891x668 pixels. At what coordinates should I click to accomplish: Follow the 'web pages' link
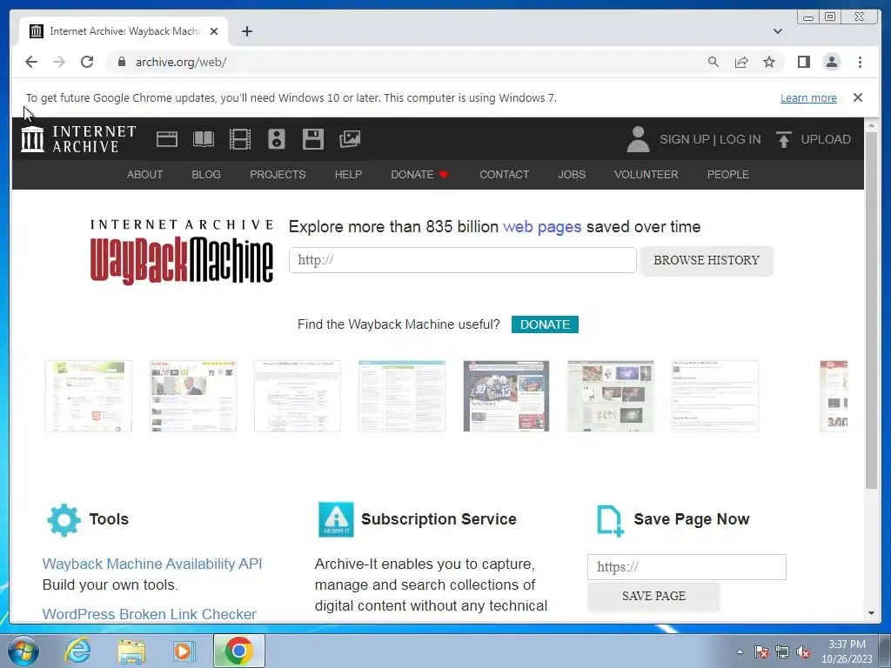click(x=542, y=227)
